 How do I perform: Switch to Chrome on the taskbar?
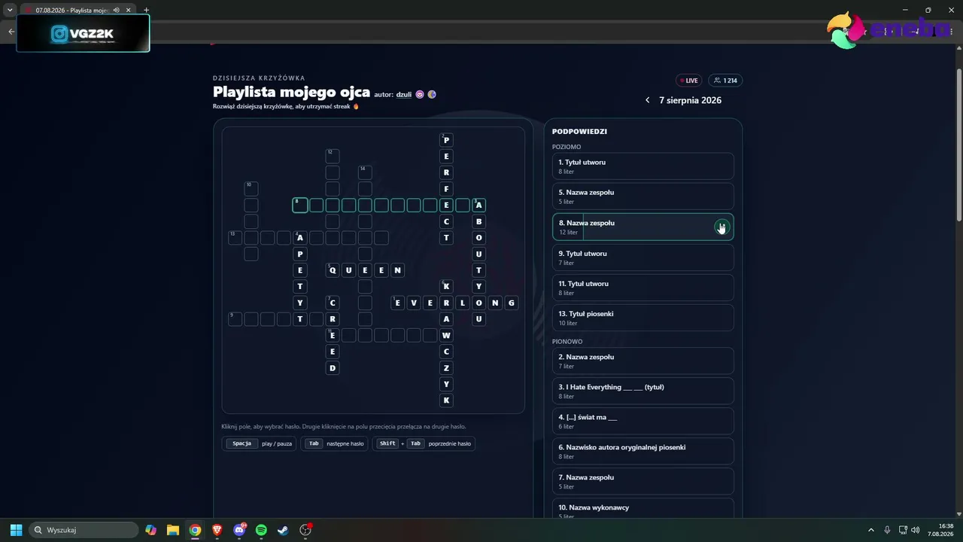tap(195, 530)
